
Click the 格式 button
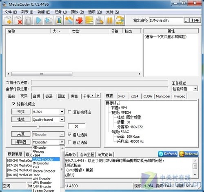pyautogui.click(x=21, y=112)
